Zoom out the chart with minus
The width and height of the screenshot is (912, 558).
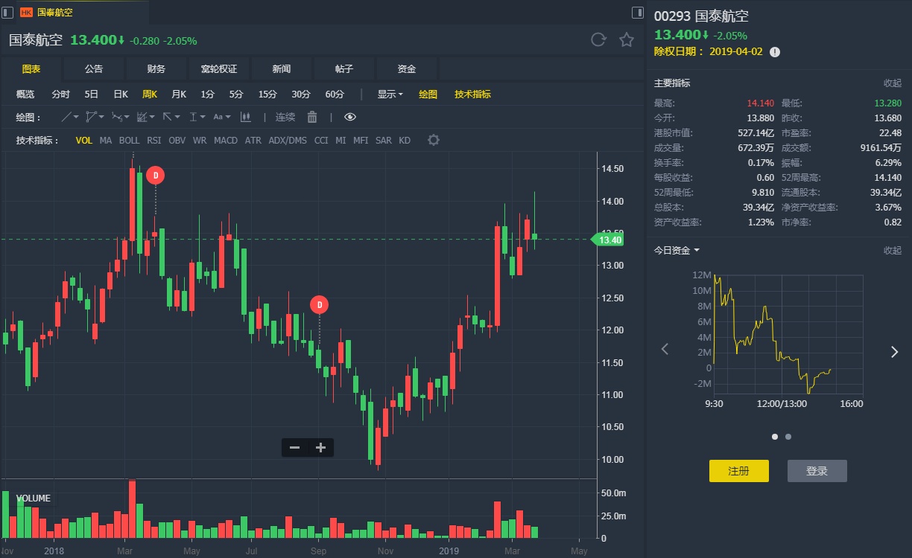click(x=294, y=447)
